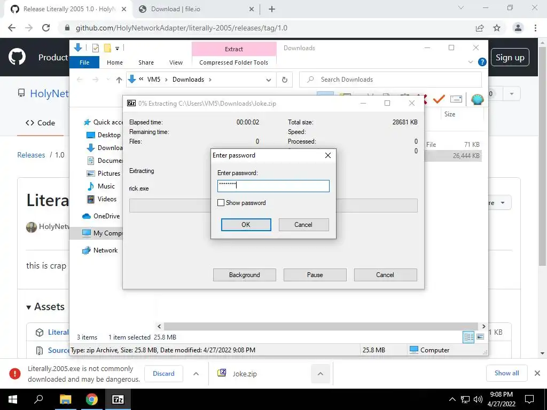Open OneDrive in navigation pane

(x=101, y=216)
